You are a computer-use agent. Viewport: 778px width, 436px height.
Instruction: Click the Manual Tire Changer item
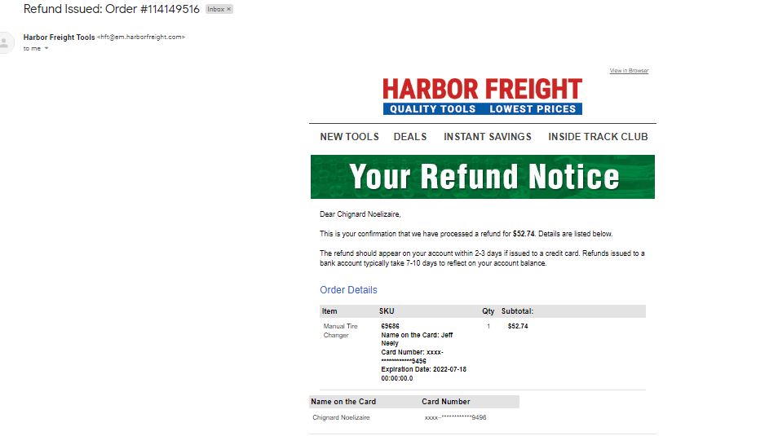(x=340, y=331)
